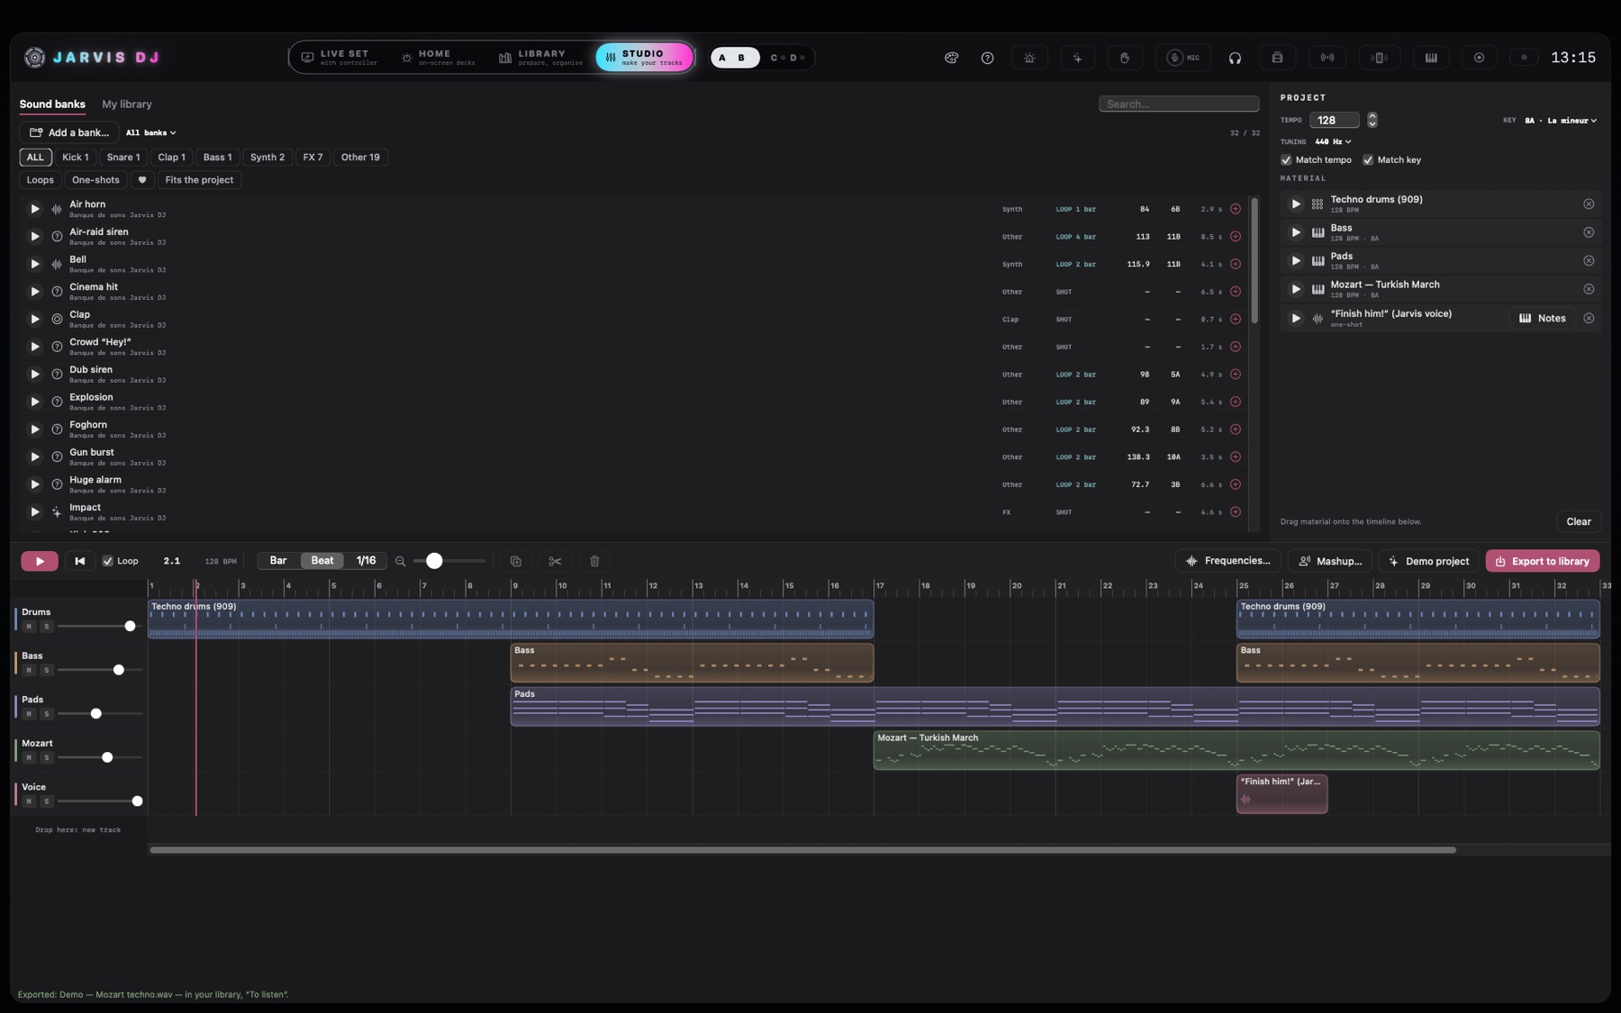Click the trash delete icon in timeline toolbar

click(594, 561)
